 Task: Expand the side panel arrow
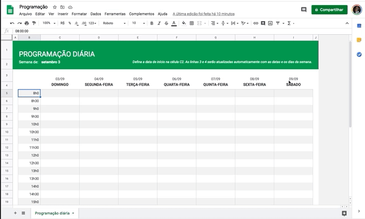point(359,212)
